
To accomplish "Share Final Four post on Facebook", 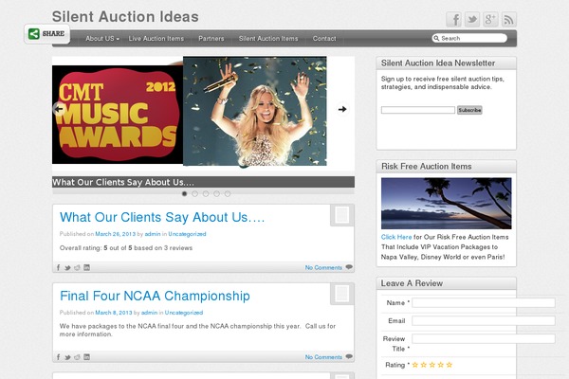I will point(58,357).
